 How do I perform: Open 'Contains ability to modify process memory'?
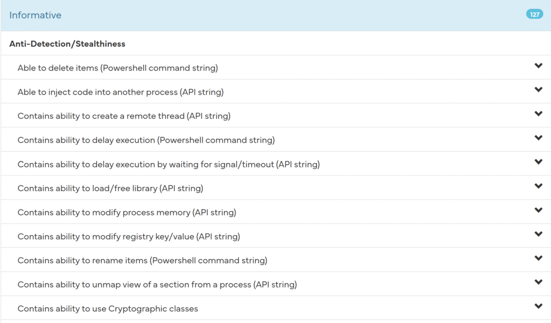pos(126,212)
